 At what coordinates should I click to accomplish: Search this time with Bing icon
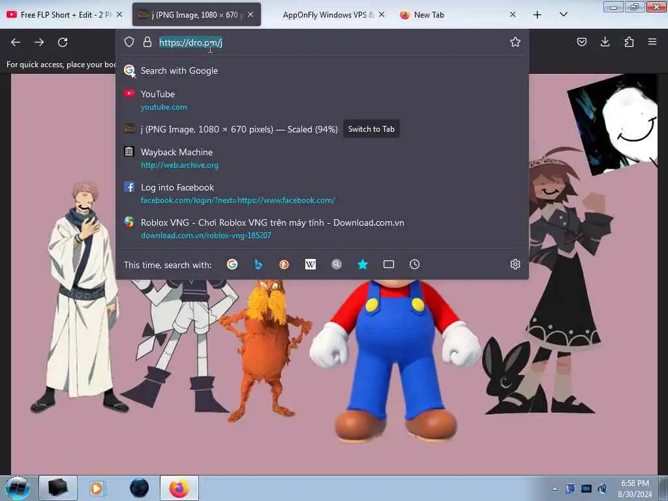[258, 265]
